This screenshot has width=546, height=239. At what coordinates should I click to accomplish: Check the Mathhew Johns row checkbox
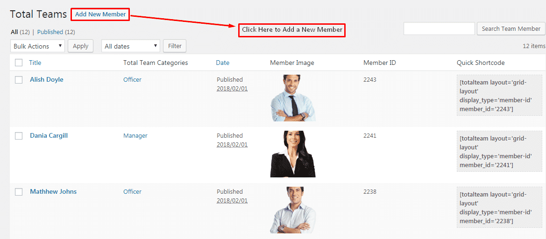click(x=19, y=192)
